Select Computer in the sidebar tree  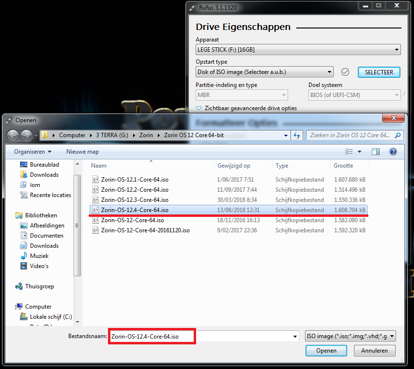[x=38, y=307]
